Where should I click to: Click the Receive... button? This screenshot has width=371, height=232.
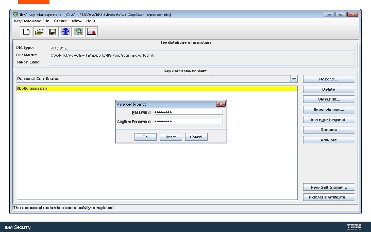tap(329, 79)
